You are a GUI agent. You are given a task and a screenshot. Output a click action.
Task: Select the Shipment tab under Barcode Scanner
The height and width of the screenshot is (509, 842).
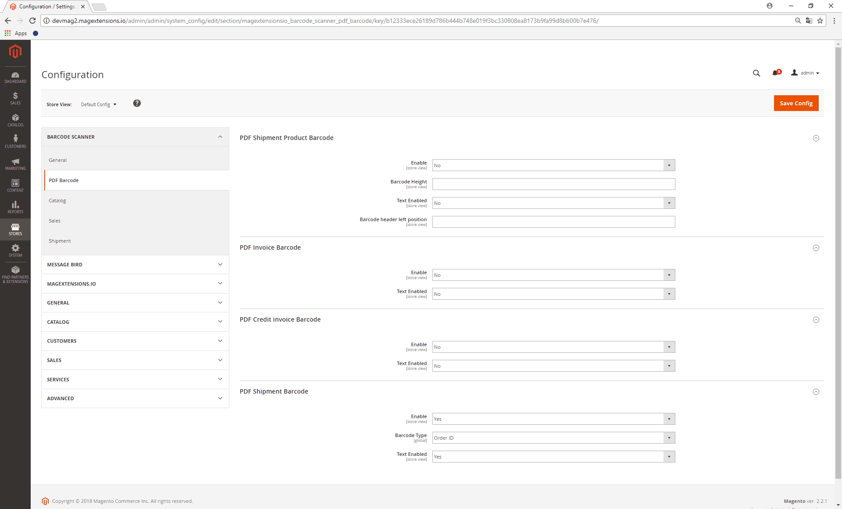coord(60,241)
